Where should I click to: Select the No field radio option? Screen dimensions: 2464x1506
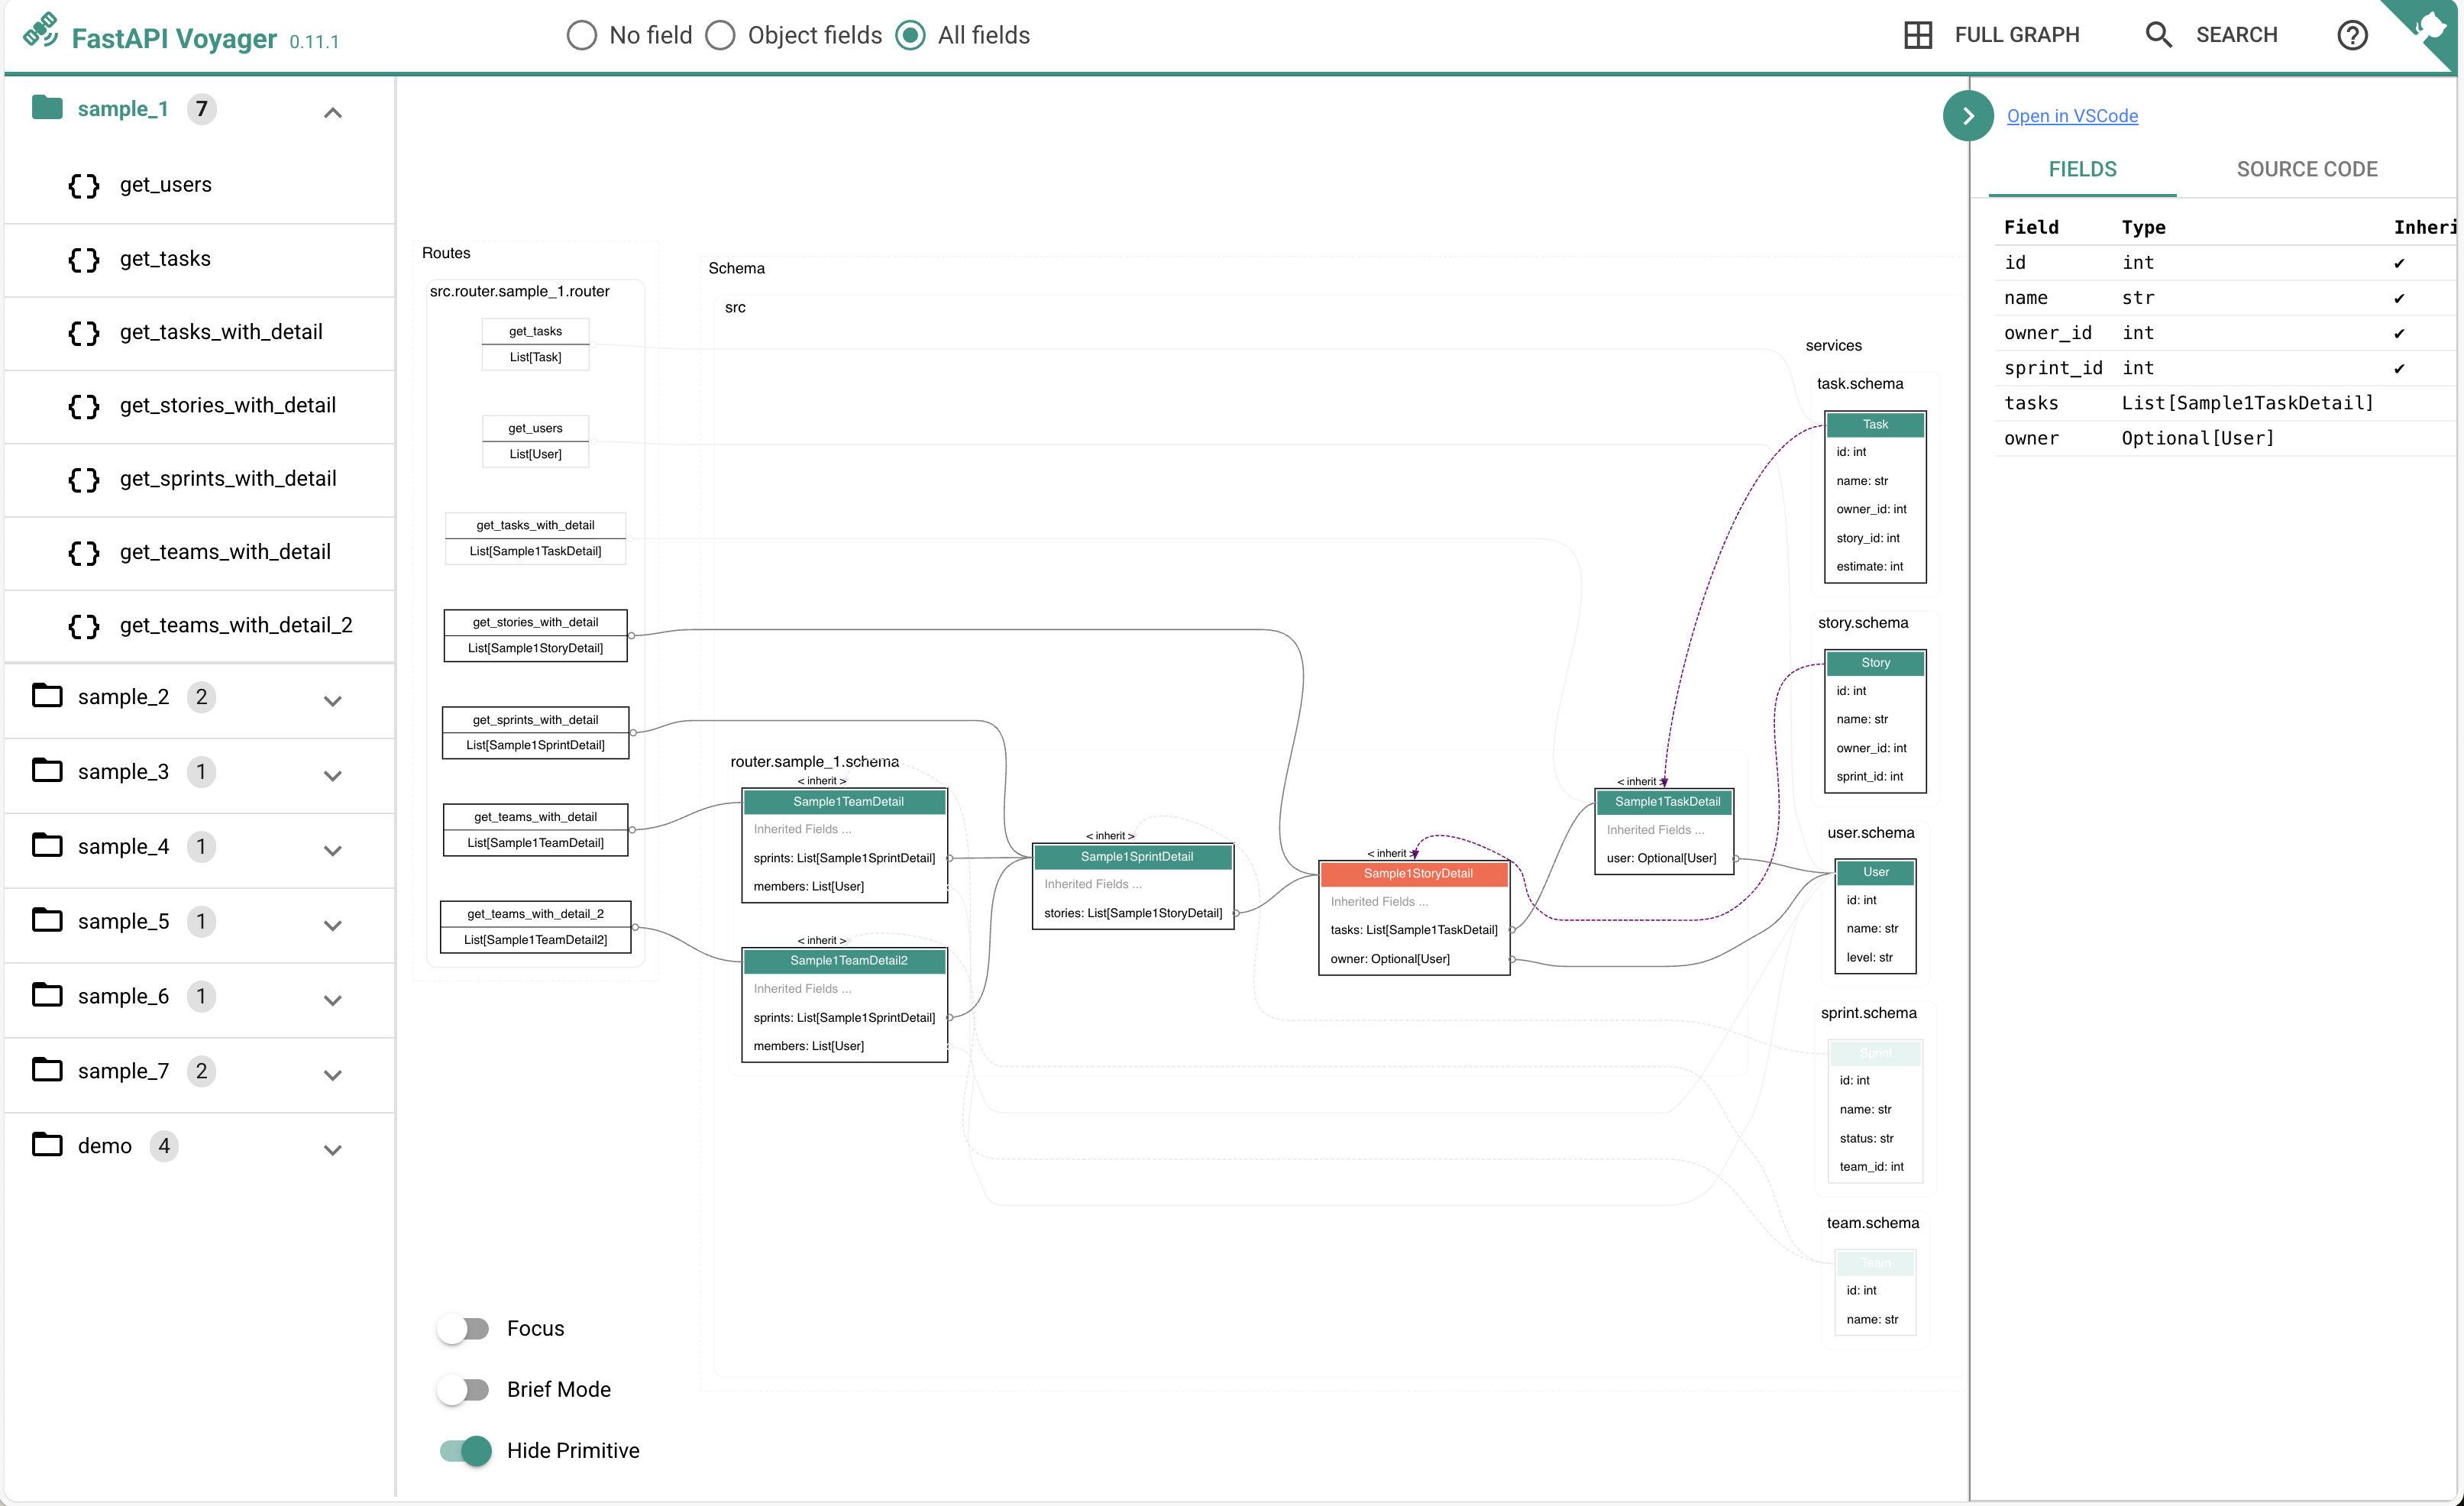582,35
